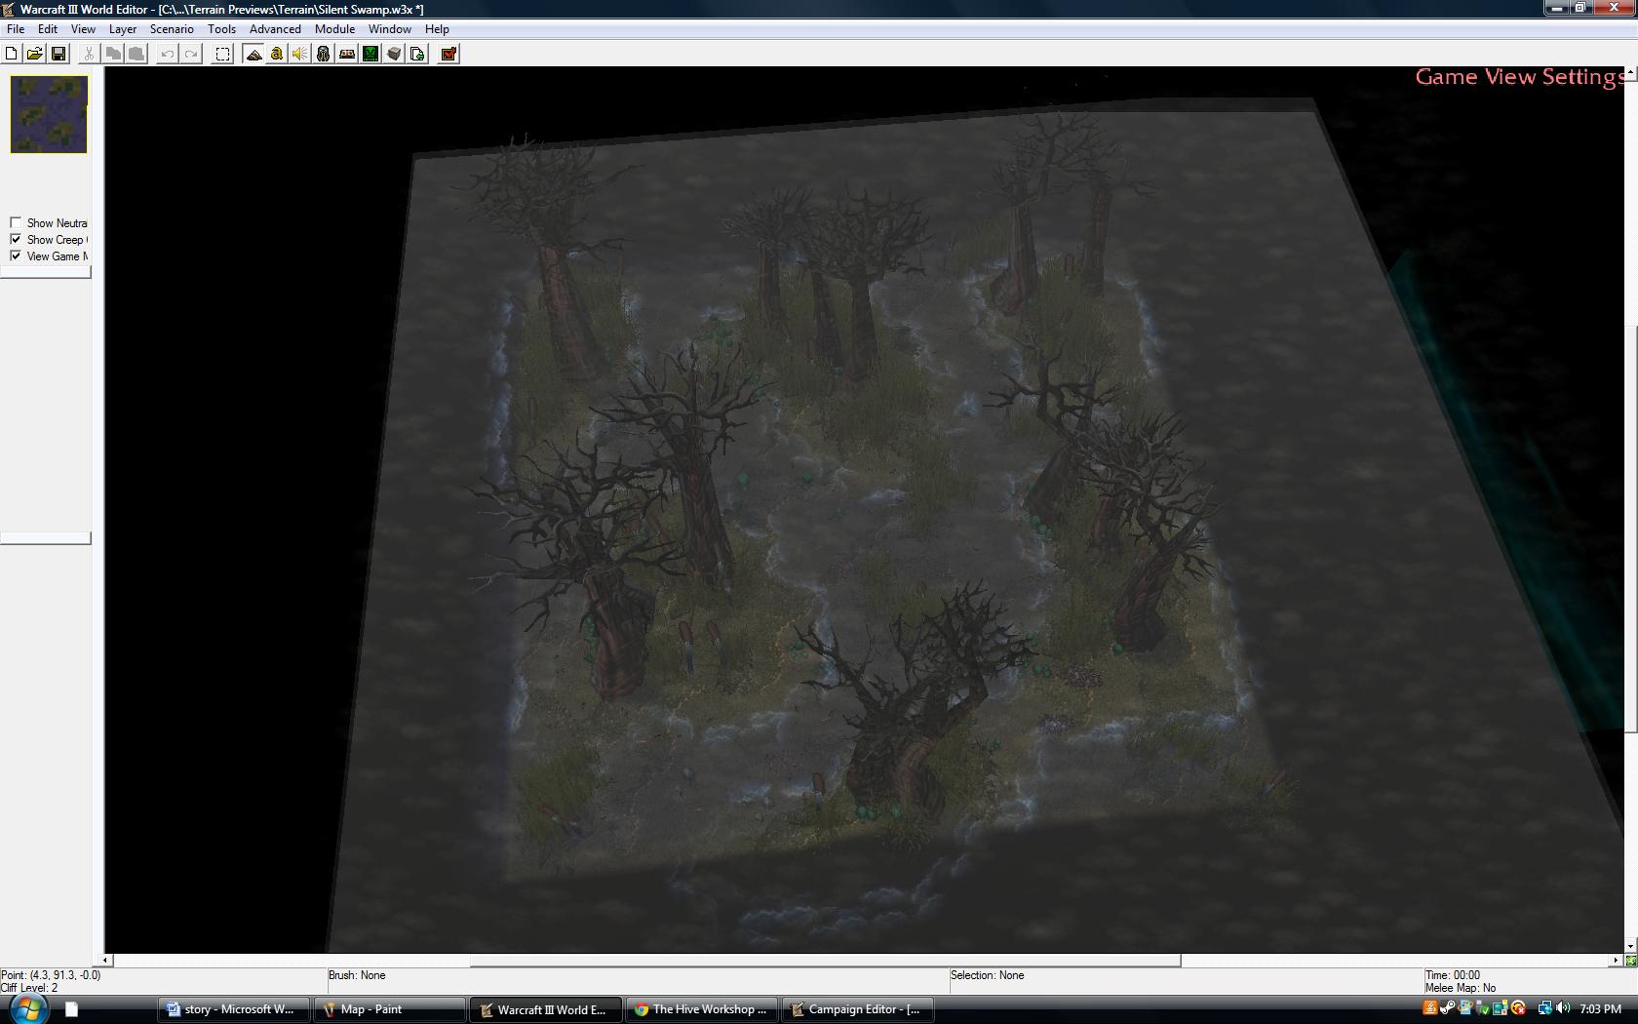Open the Object Manager cube icon

click(x=394, y=54)
